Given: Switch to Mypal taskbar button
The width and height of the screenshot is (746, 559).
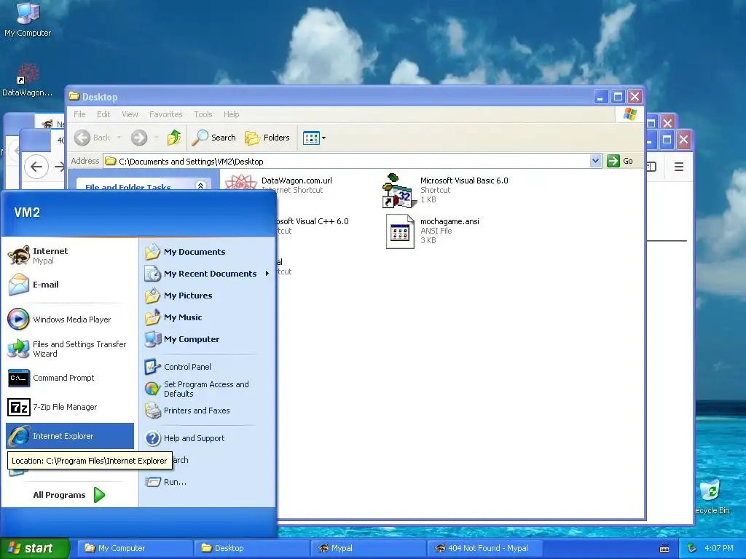Looking at the screenshot, I should click(x=369, y=548).
